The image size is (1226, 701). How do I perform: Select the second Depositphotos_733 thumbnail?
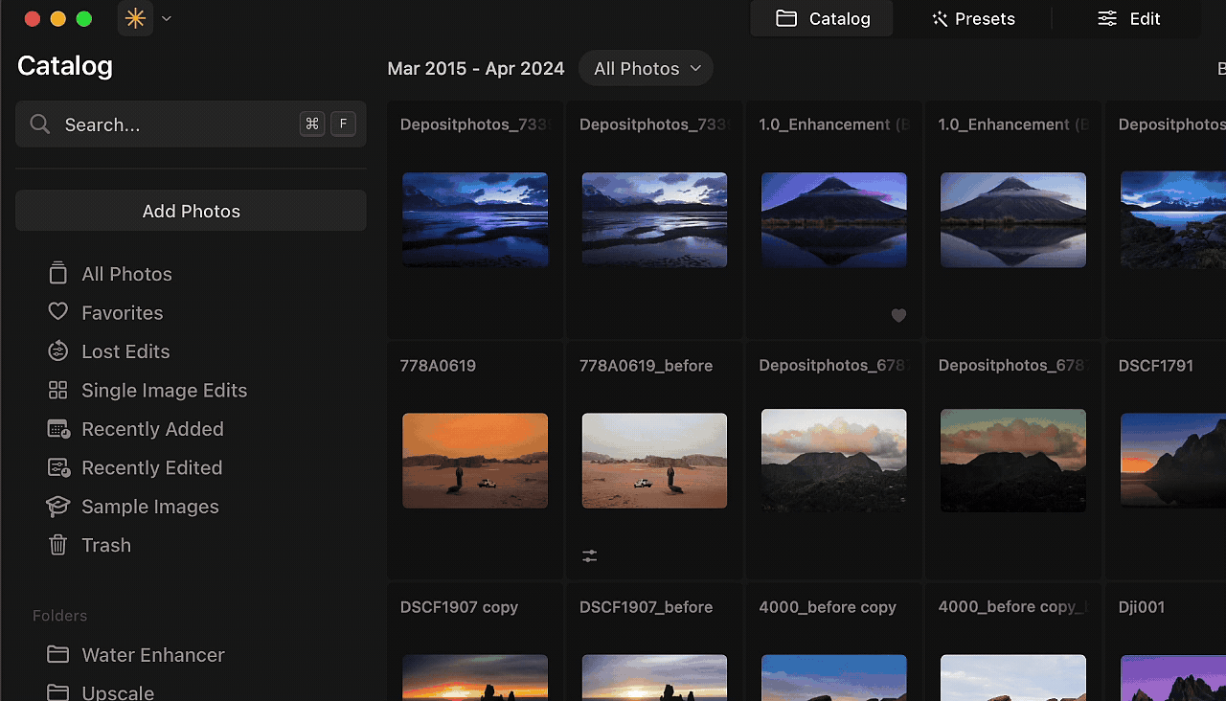point(654,219)
